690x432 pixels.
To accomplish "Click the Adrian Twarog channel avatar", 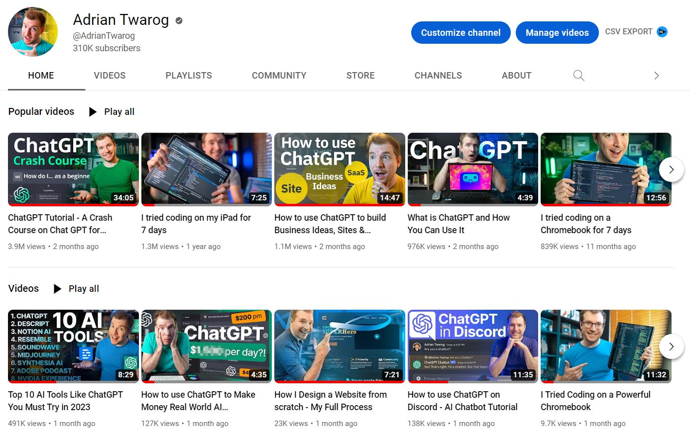I will [33, 32].
